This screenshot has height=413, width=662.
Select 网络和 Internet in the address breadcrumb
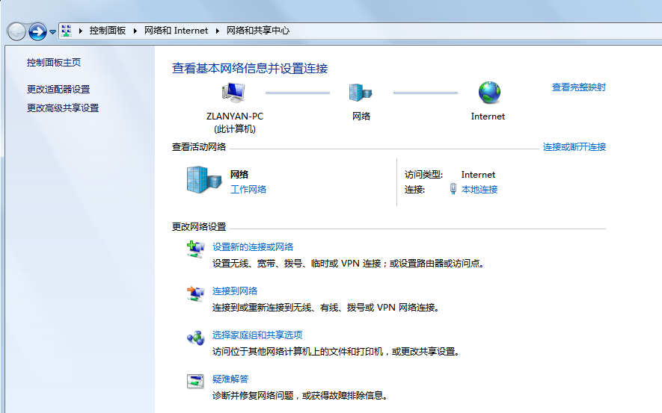pos(176,31)
